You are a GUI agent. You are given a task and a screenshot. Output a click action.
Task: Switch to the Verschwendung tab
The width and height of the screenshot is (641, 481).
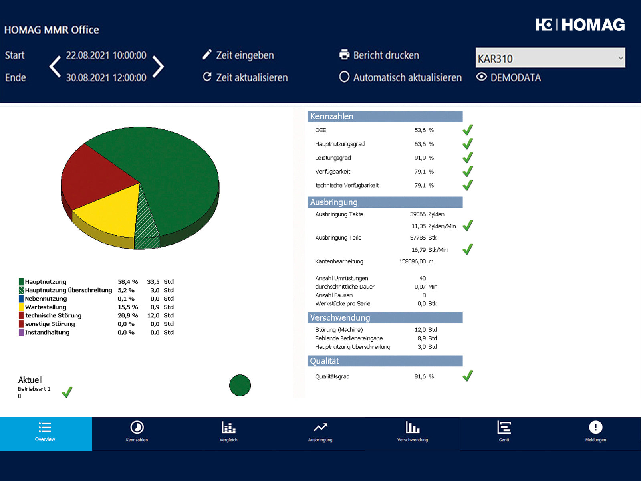[413, 432]
